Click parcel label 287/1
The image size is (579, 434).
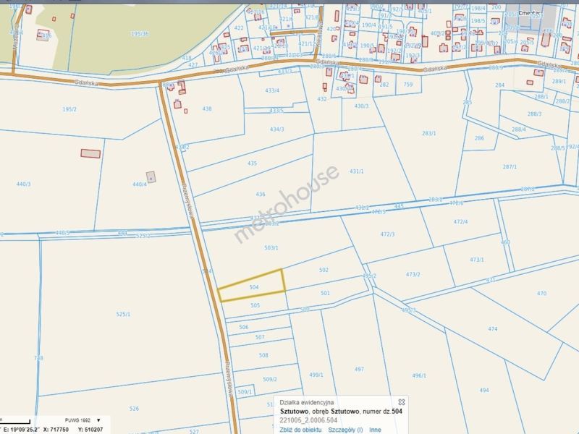510,167
